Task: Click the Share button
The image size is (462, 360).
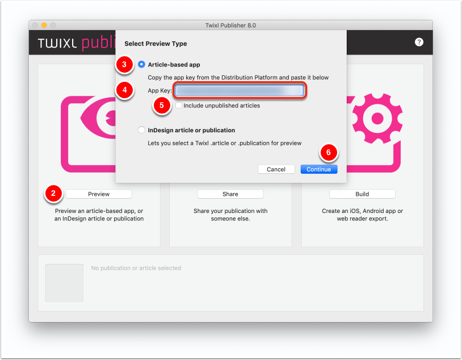Action: [230, 194]
